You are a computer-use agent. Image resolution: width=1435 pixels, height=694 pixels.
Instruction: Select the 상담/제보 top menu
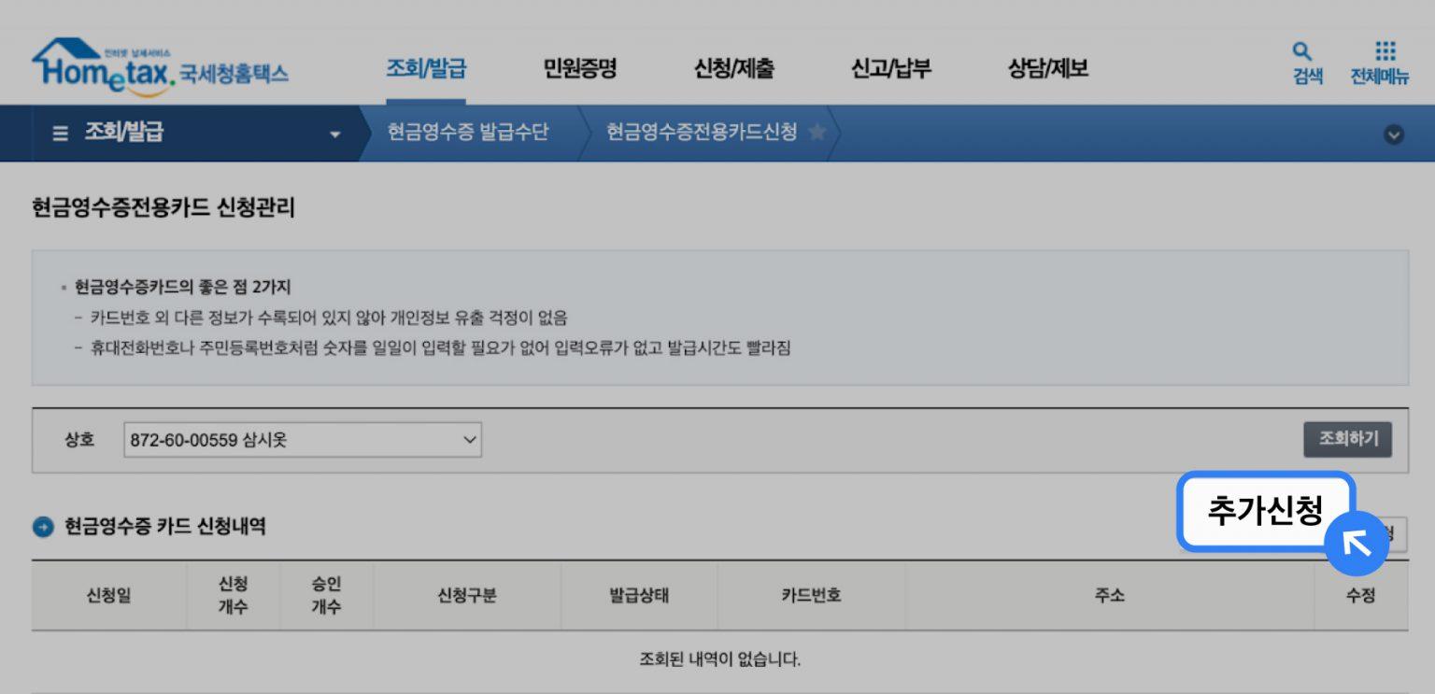pyautogui.click(x=1047, y=68)
